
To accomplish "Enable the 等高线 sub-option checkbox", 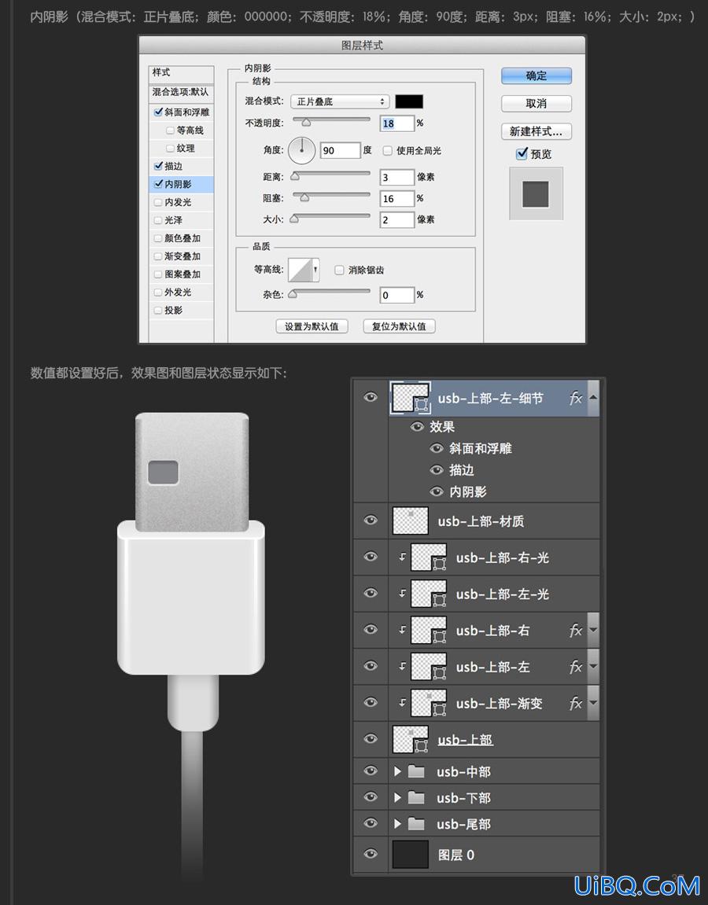I will pos(171,131).
